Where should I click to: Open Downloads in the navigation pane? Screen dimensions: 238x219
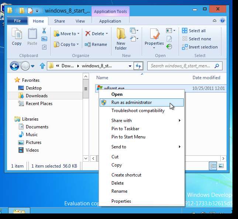pyautogui.click(x=37, y=96)
